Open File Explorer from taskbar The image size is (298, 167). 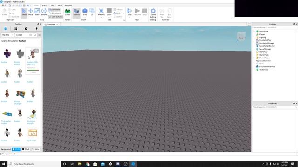point(80,164)
